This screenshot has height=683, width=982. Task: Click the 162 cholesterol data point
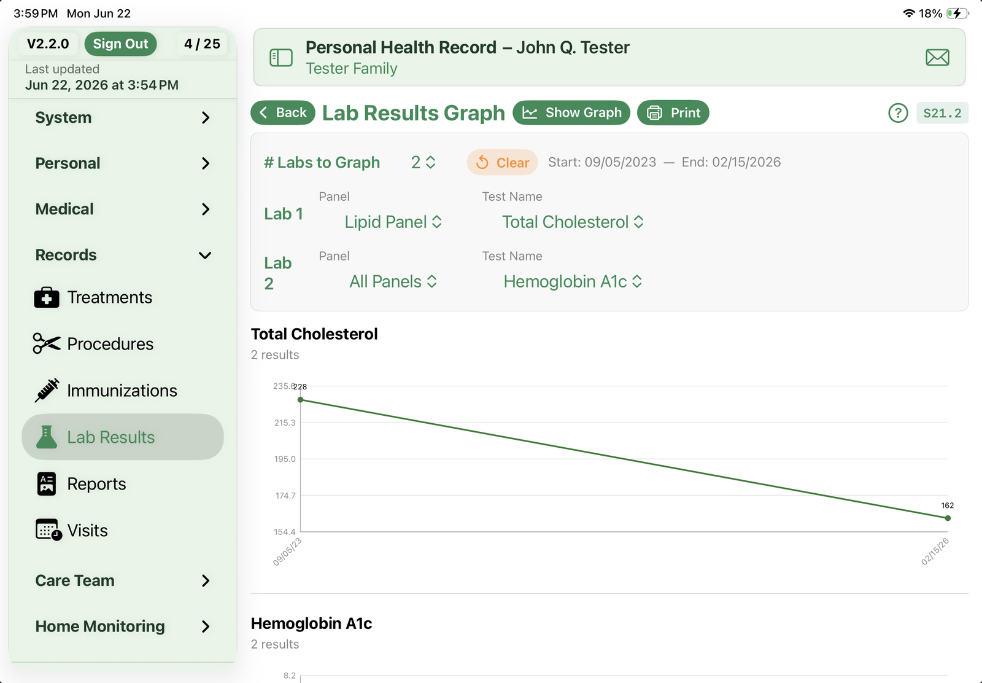948,518
